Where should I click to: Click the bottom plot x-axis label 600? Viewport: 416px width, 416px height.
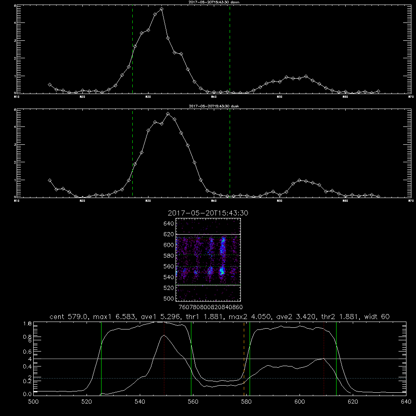[x=300, y=402]
